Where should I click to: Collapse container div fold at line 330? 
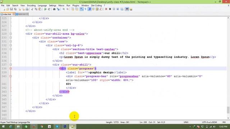coord(11,38)
